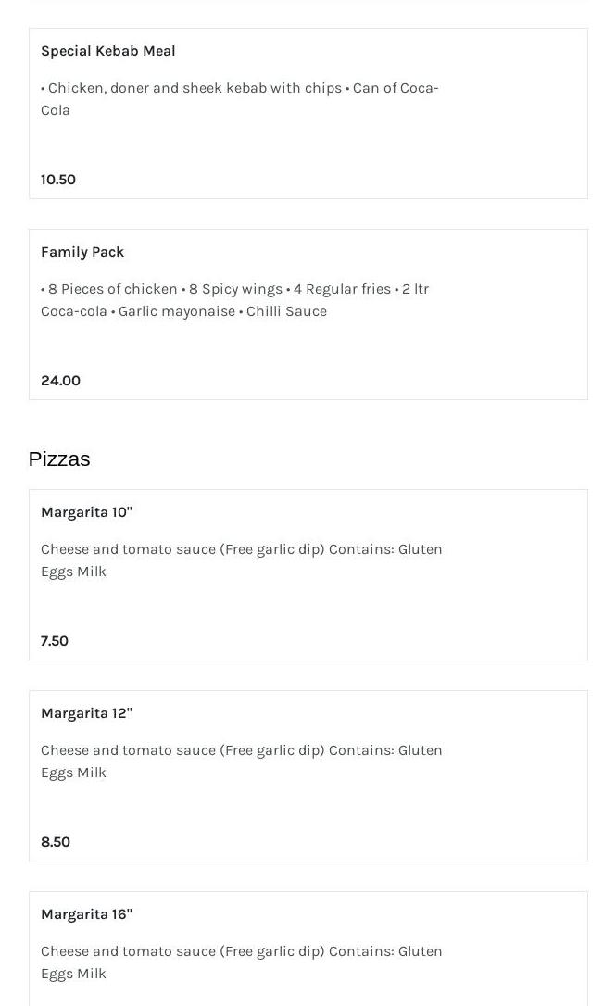The height and width of the screenshot is (1006, 616).
Task: Choose the Margarita 10" pizza title
Action: tap(86, 512)
